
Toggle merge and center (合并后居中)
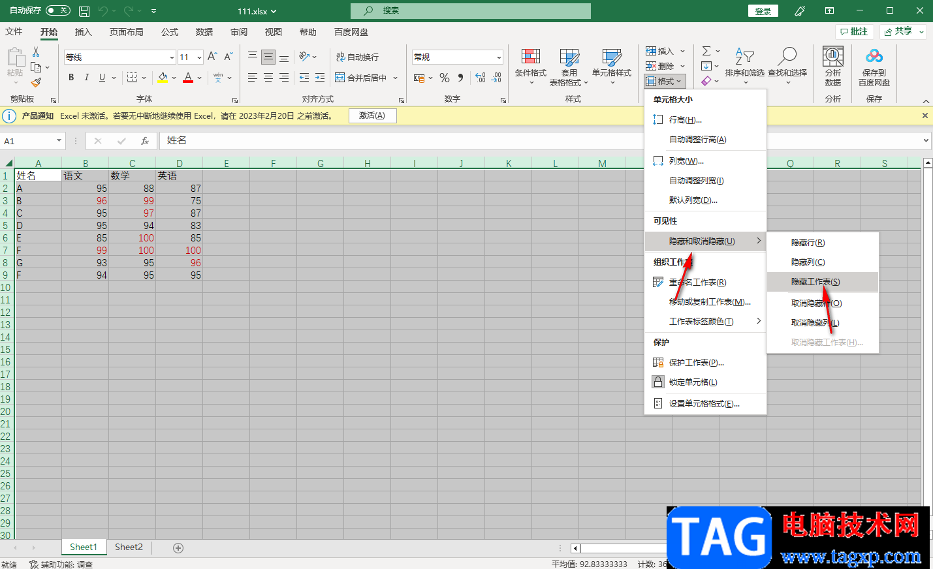click(x=361, y=78)
